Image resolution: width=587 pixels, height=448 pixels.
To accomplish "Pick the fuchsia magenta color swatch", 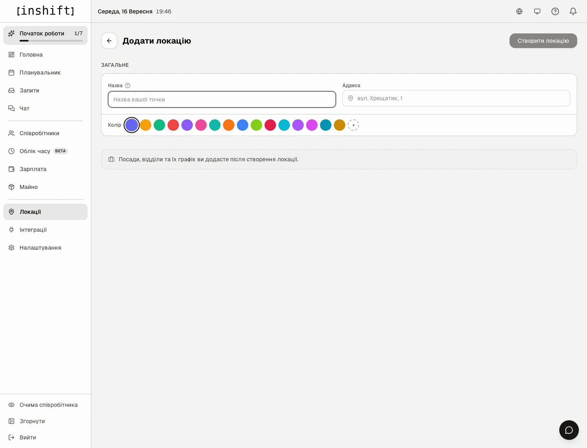I will 312,125.
